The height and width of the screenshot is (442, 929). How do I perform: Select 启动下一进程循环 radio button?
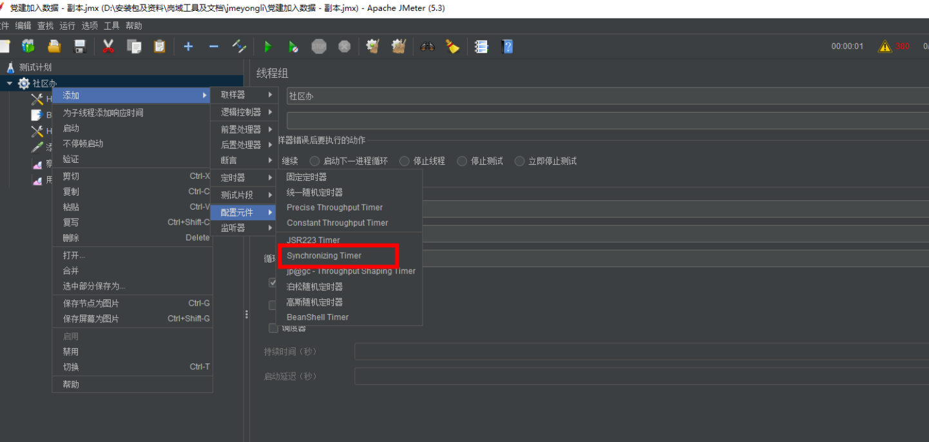[314, 161]
